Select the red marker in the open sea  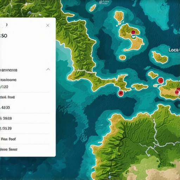tap(121, 93)
